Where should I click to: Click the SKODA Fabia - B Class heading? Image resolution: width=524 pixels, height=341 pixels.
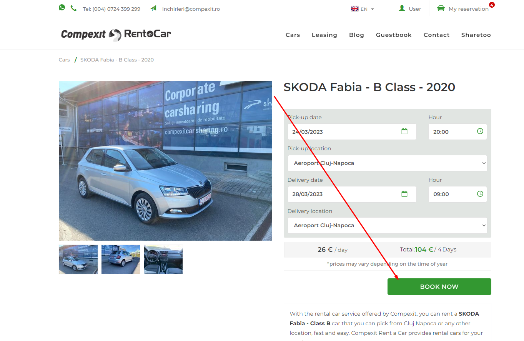[x=369, y=87]
